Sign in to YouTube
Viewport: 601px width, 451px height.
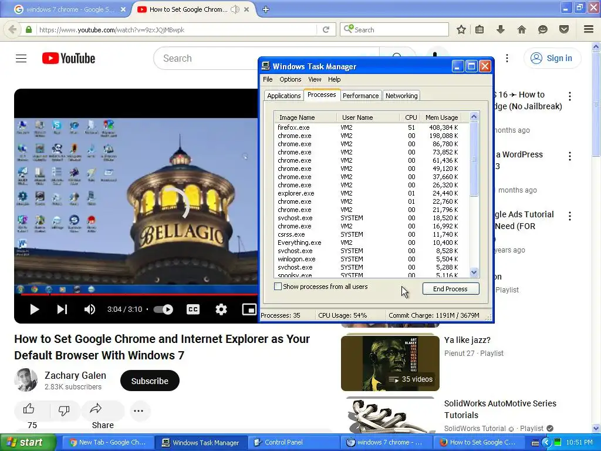point(552,58)
